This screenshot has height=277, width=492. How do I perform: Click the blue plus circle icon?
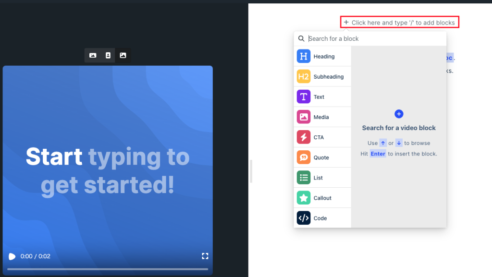399,114
